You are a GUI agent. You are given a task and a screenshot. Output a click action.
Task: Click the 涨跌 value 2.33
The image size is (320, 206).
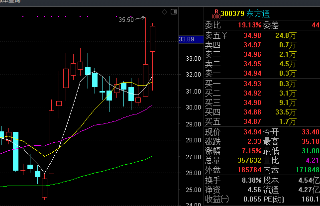click(254, 141)
